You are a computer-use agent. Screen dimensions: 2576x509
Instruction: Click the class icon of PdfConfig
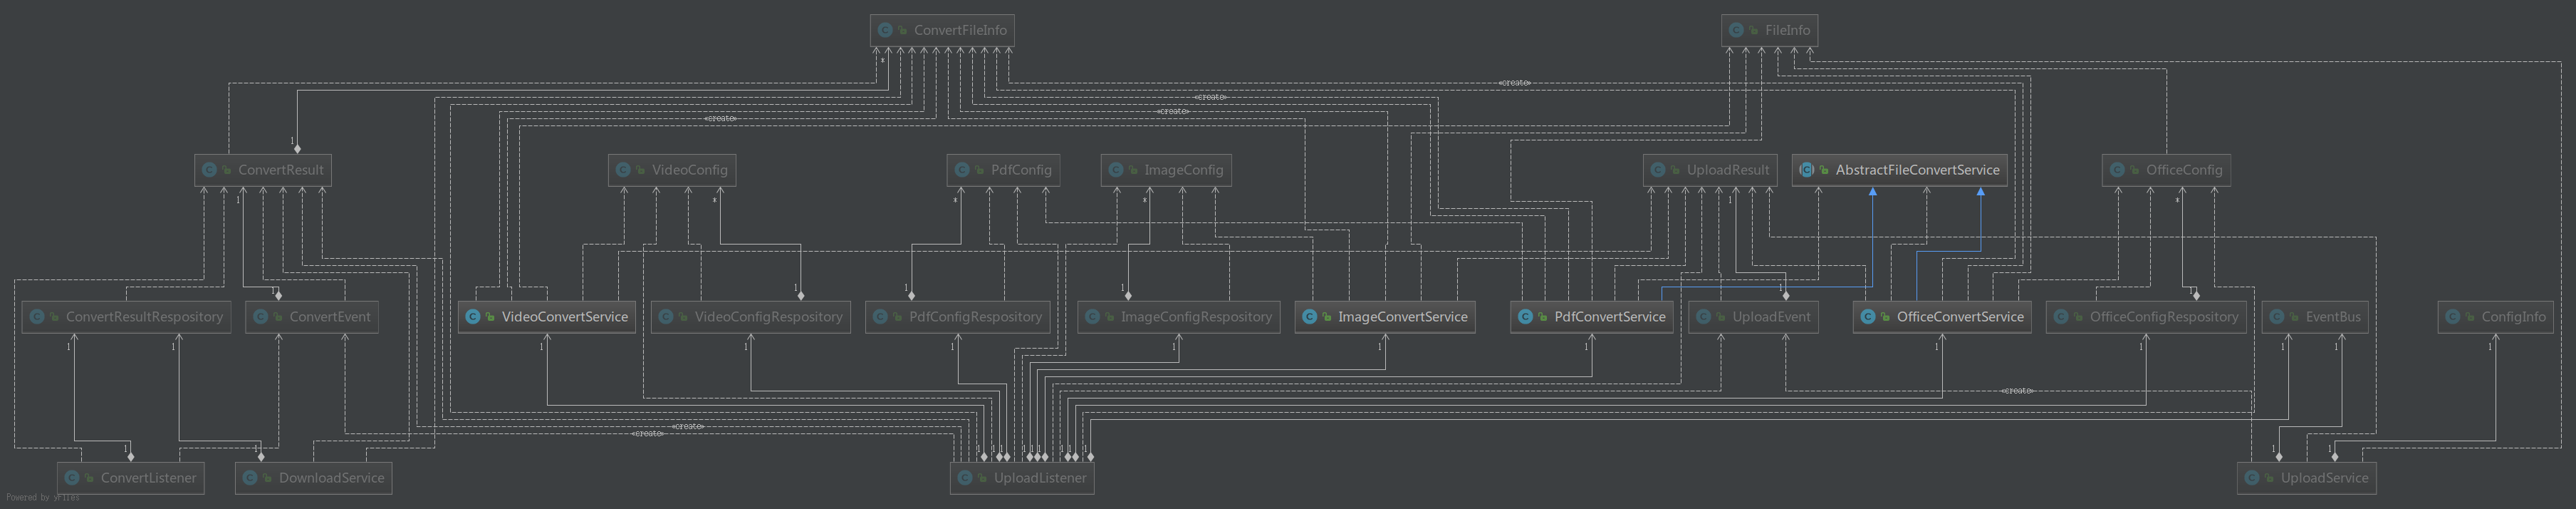963,170
